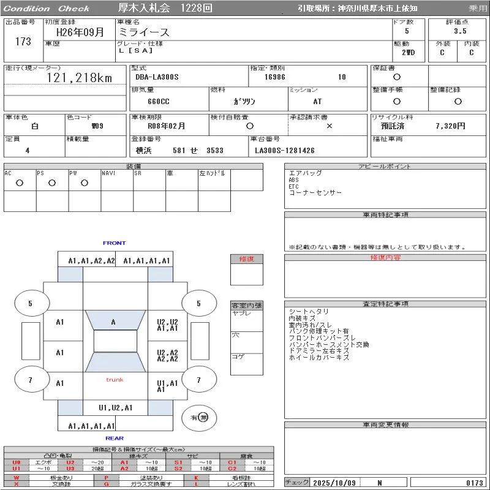Screen dimensions: 490x490
Task: Click the チェック date field showing 2025/10/09
Action: 334,483
